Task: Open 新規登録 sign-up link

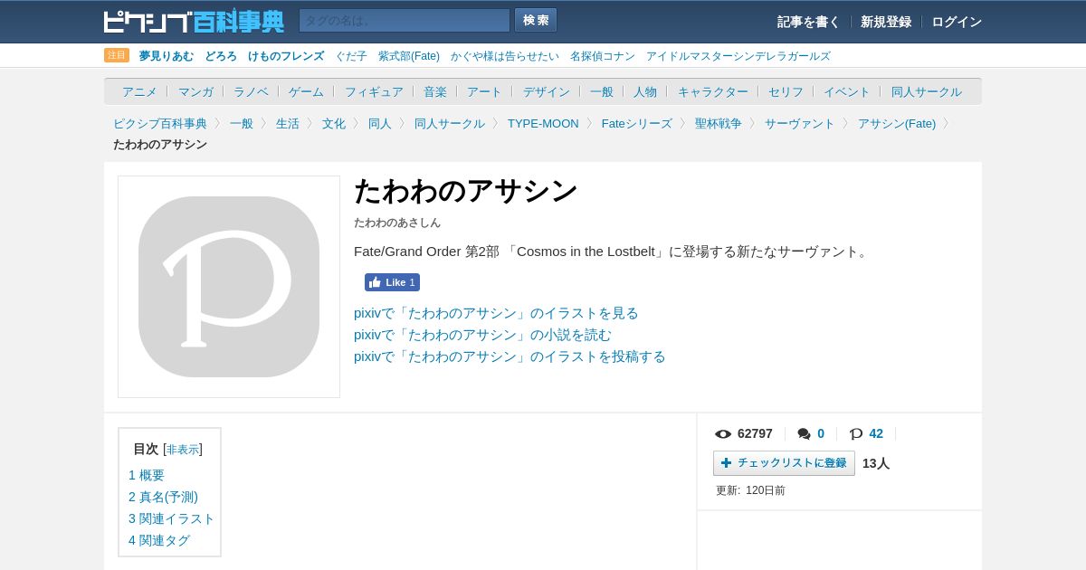Action: coord(886,22)
